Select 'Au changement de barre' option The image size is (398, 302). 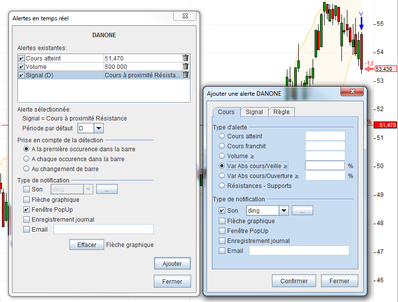(x=26, y=169)
